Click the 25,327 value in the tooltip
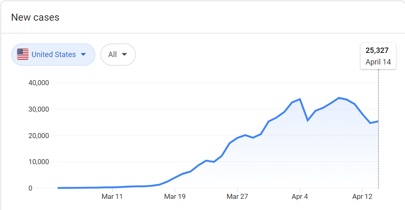Image resolution: width=405 pixels, height=210 pixels. coord(377,50)
